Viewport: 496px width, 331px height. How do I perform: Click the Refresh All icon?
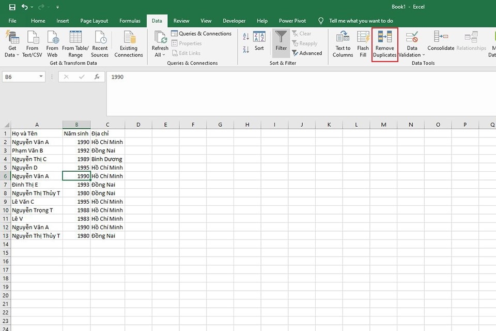coord(160,38)
